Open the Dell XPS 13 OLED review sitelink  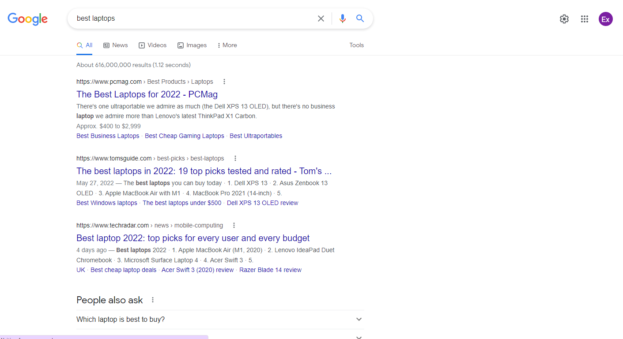(x=263, y=203)
